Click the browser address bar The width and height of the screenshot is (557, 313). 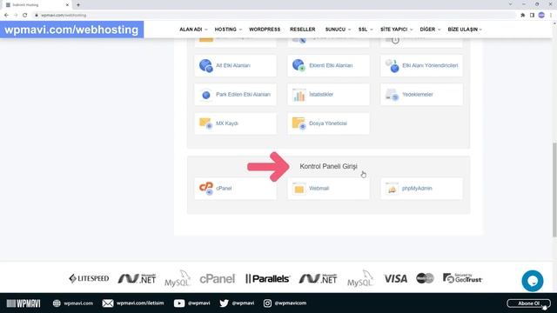tap(273, 16)
